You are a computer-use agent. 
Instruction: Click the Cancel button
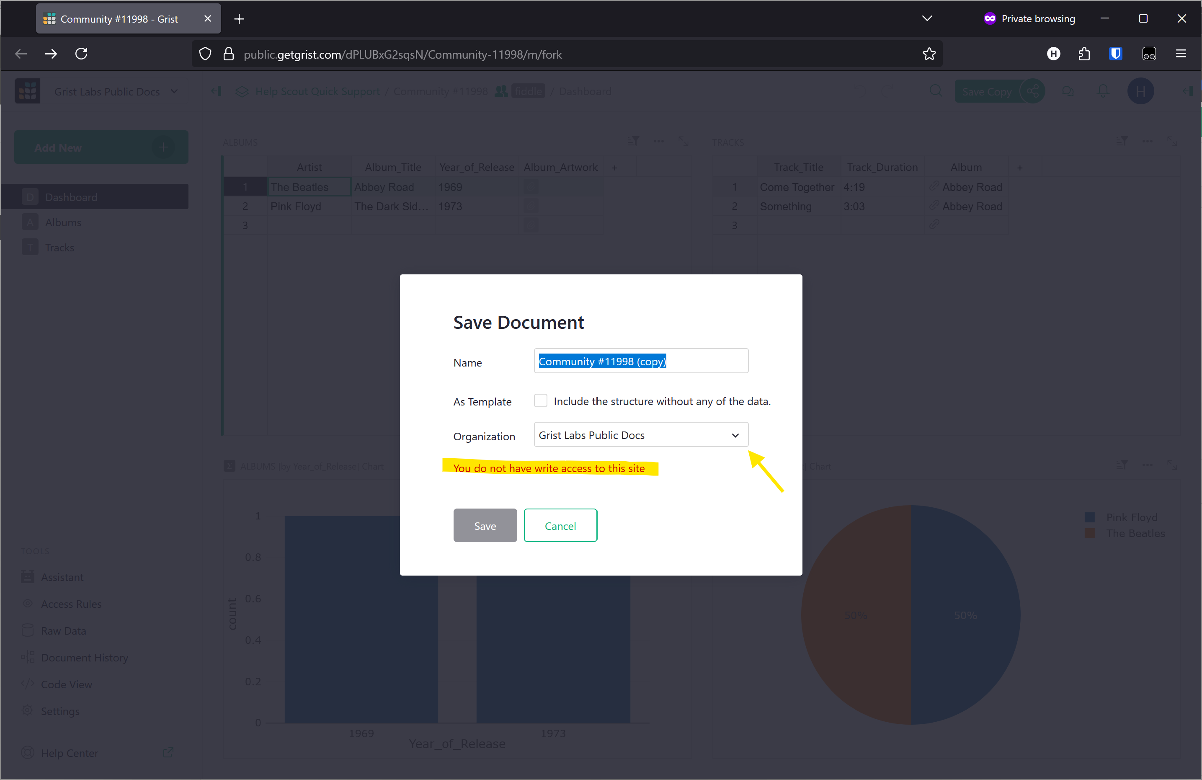[560, 525]
